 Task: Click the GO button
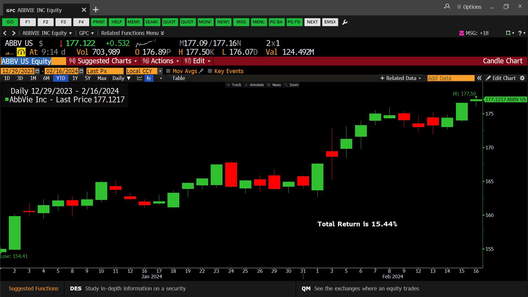pyautogui.click(x=10, y=22)
